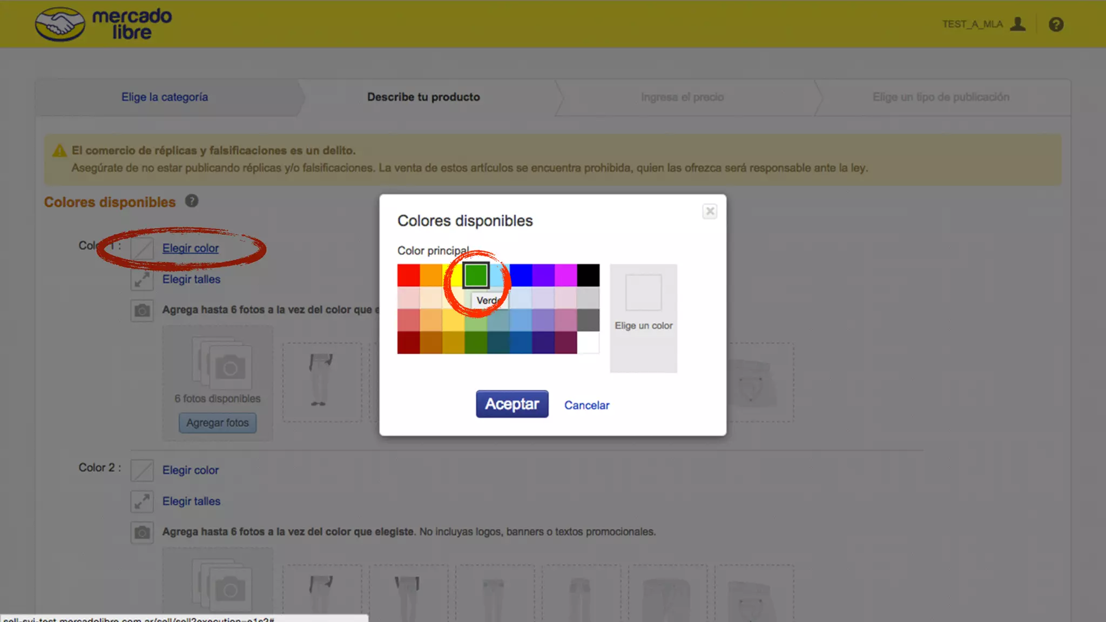Viewport: 1106px width, 622px height.
Task: Go to Elige la categoría step
Action: (164, 97)
